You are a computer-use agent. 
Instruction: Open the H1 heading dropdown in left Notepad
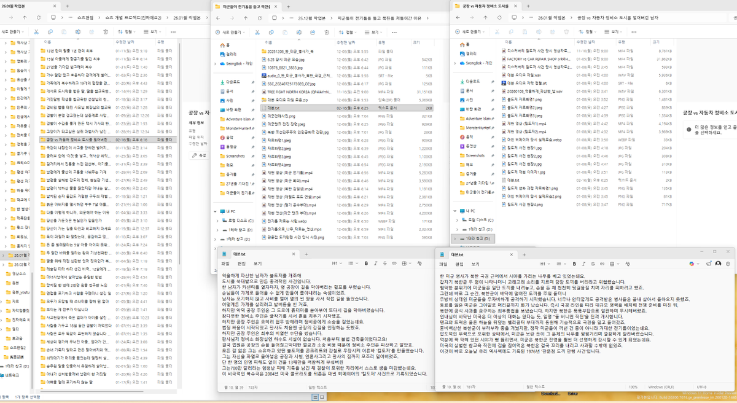pos(336,263)
